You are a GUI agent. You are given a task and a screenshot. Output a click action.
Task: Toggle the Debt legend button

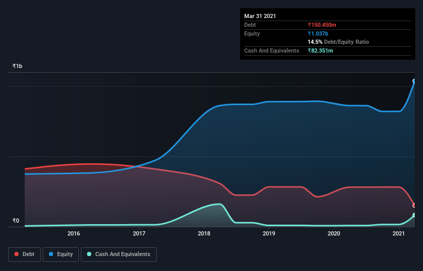[25, 255]
